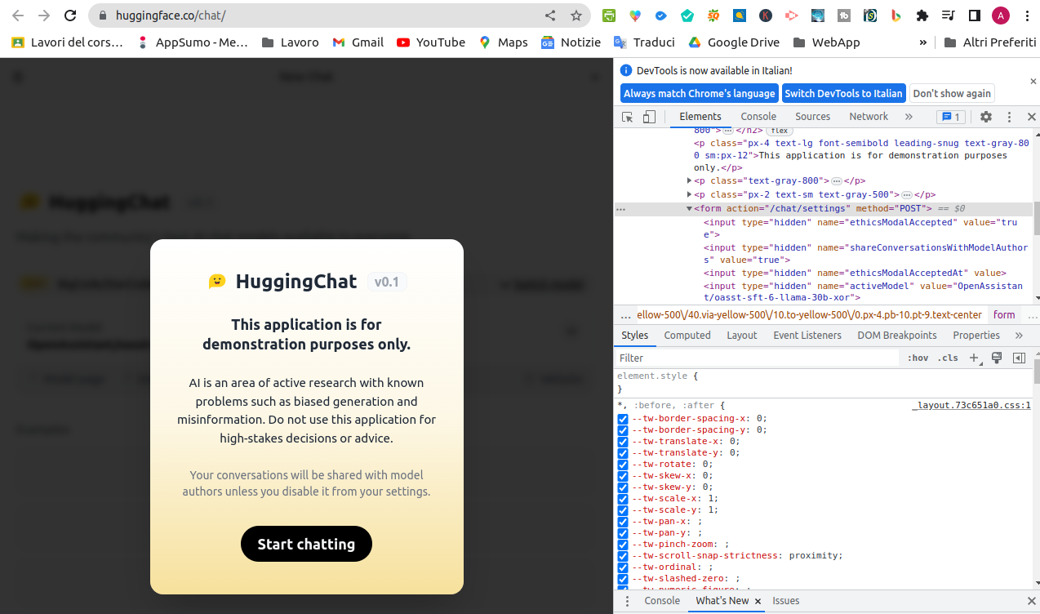1040x614 pixels.
Task: Add new style rule with plus icon
Action: [973, 358]
